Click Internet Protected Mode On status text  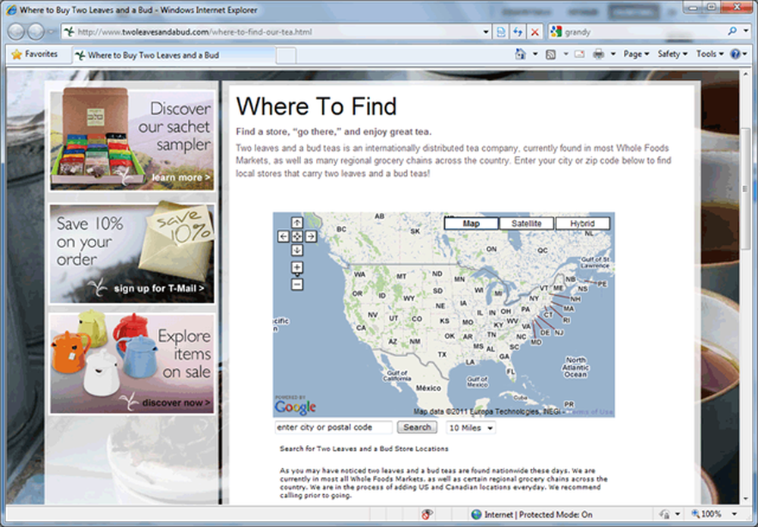coord(538,514)
